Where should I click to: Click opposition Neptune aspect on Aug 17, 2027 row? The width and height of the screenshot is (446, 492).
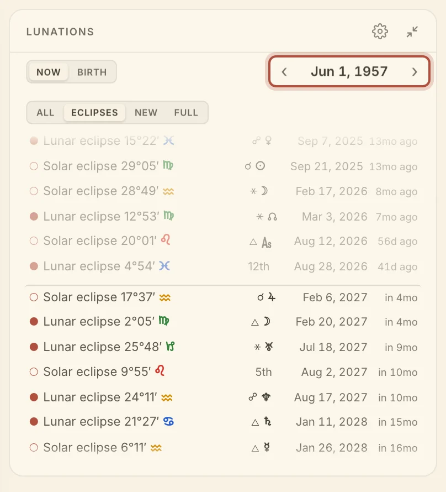pos(260,397)
